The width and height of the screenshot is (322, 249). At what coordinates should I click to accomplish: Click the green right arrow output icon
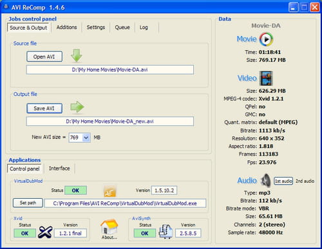77,107
